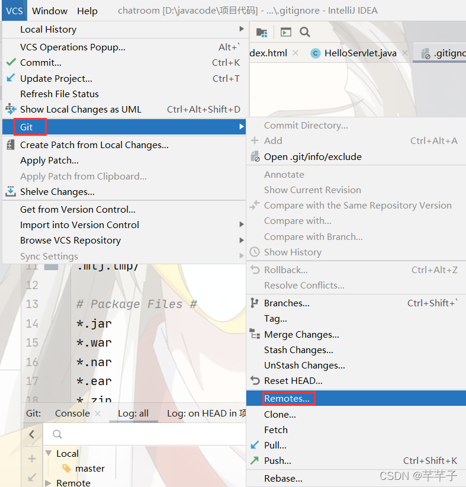Switch to the Console tab
The width and height of the screenshot is (466, 487).
pos(72,414)
